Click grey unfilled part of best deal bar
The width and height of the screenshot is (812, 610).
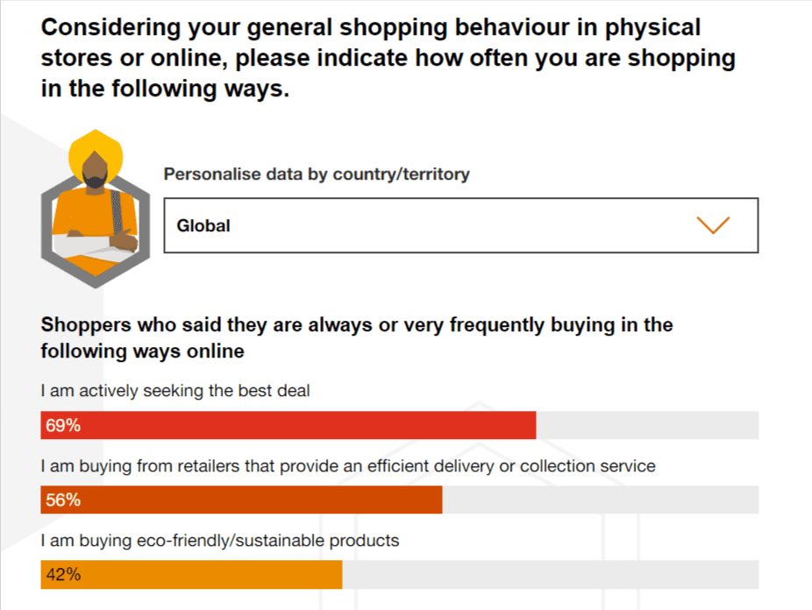[647, 425]
